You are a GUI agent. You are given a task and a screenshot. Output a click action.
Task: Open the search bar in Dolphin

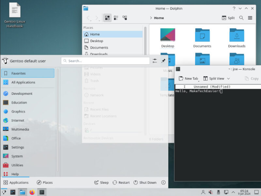coord(241,18)
